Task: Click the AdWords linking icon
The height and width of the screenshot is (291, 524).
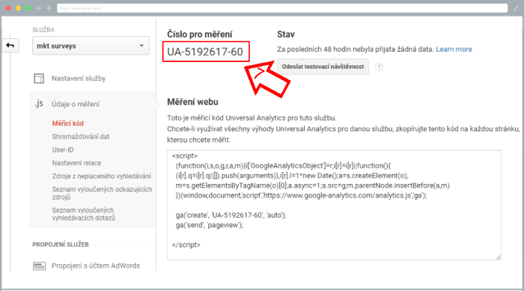Action: 39,266
